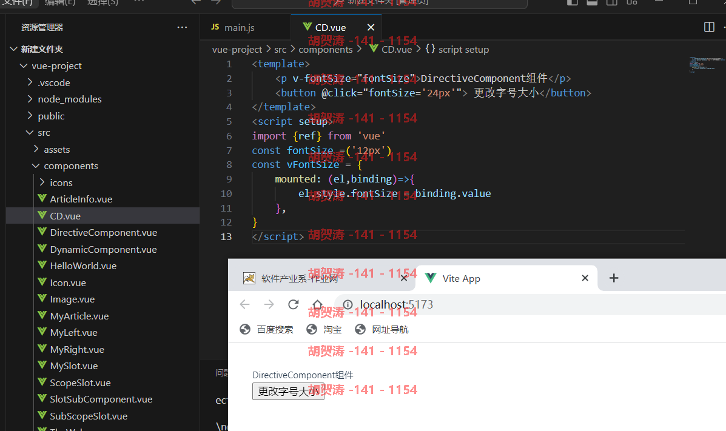Viewport: 726px width, 431px height.
Task: View site information icon in address bar
Action: pyautogui.click(x=348, y=304)
